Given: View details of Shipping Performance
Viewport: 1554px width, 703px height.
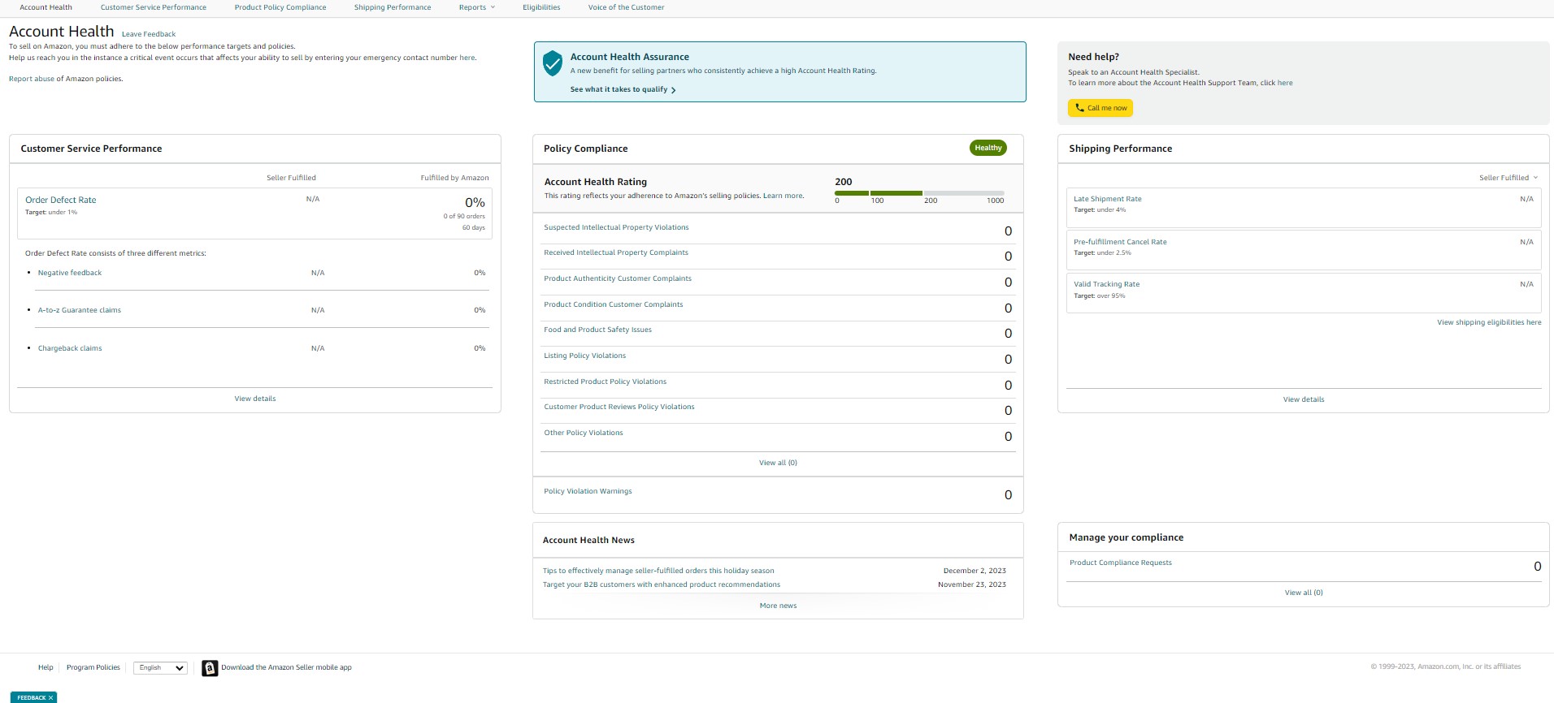Looking at the screenshot, I should [x=1304, y=399].
